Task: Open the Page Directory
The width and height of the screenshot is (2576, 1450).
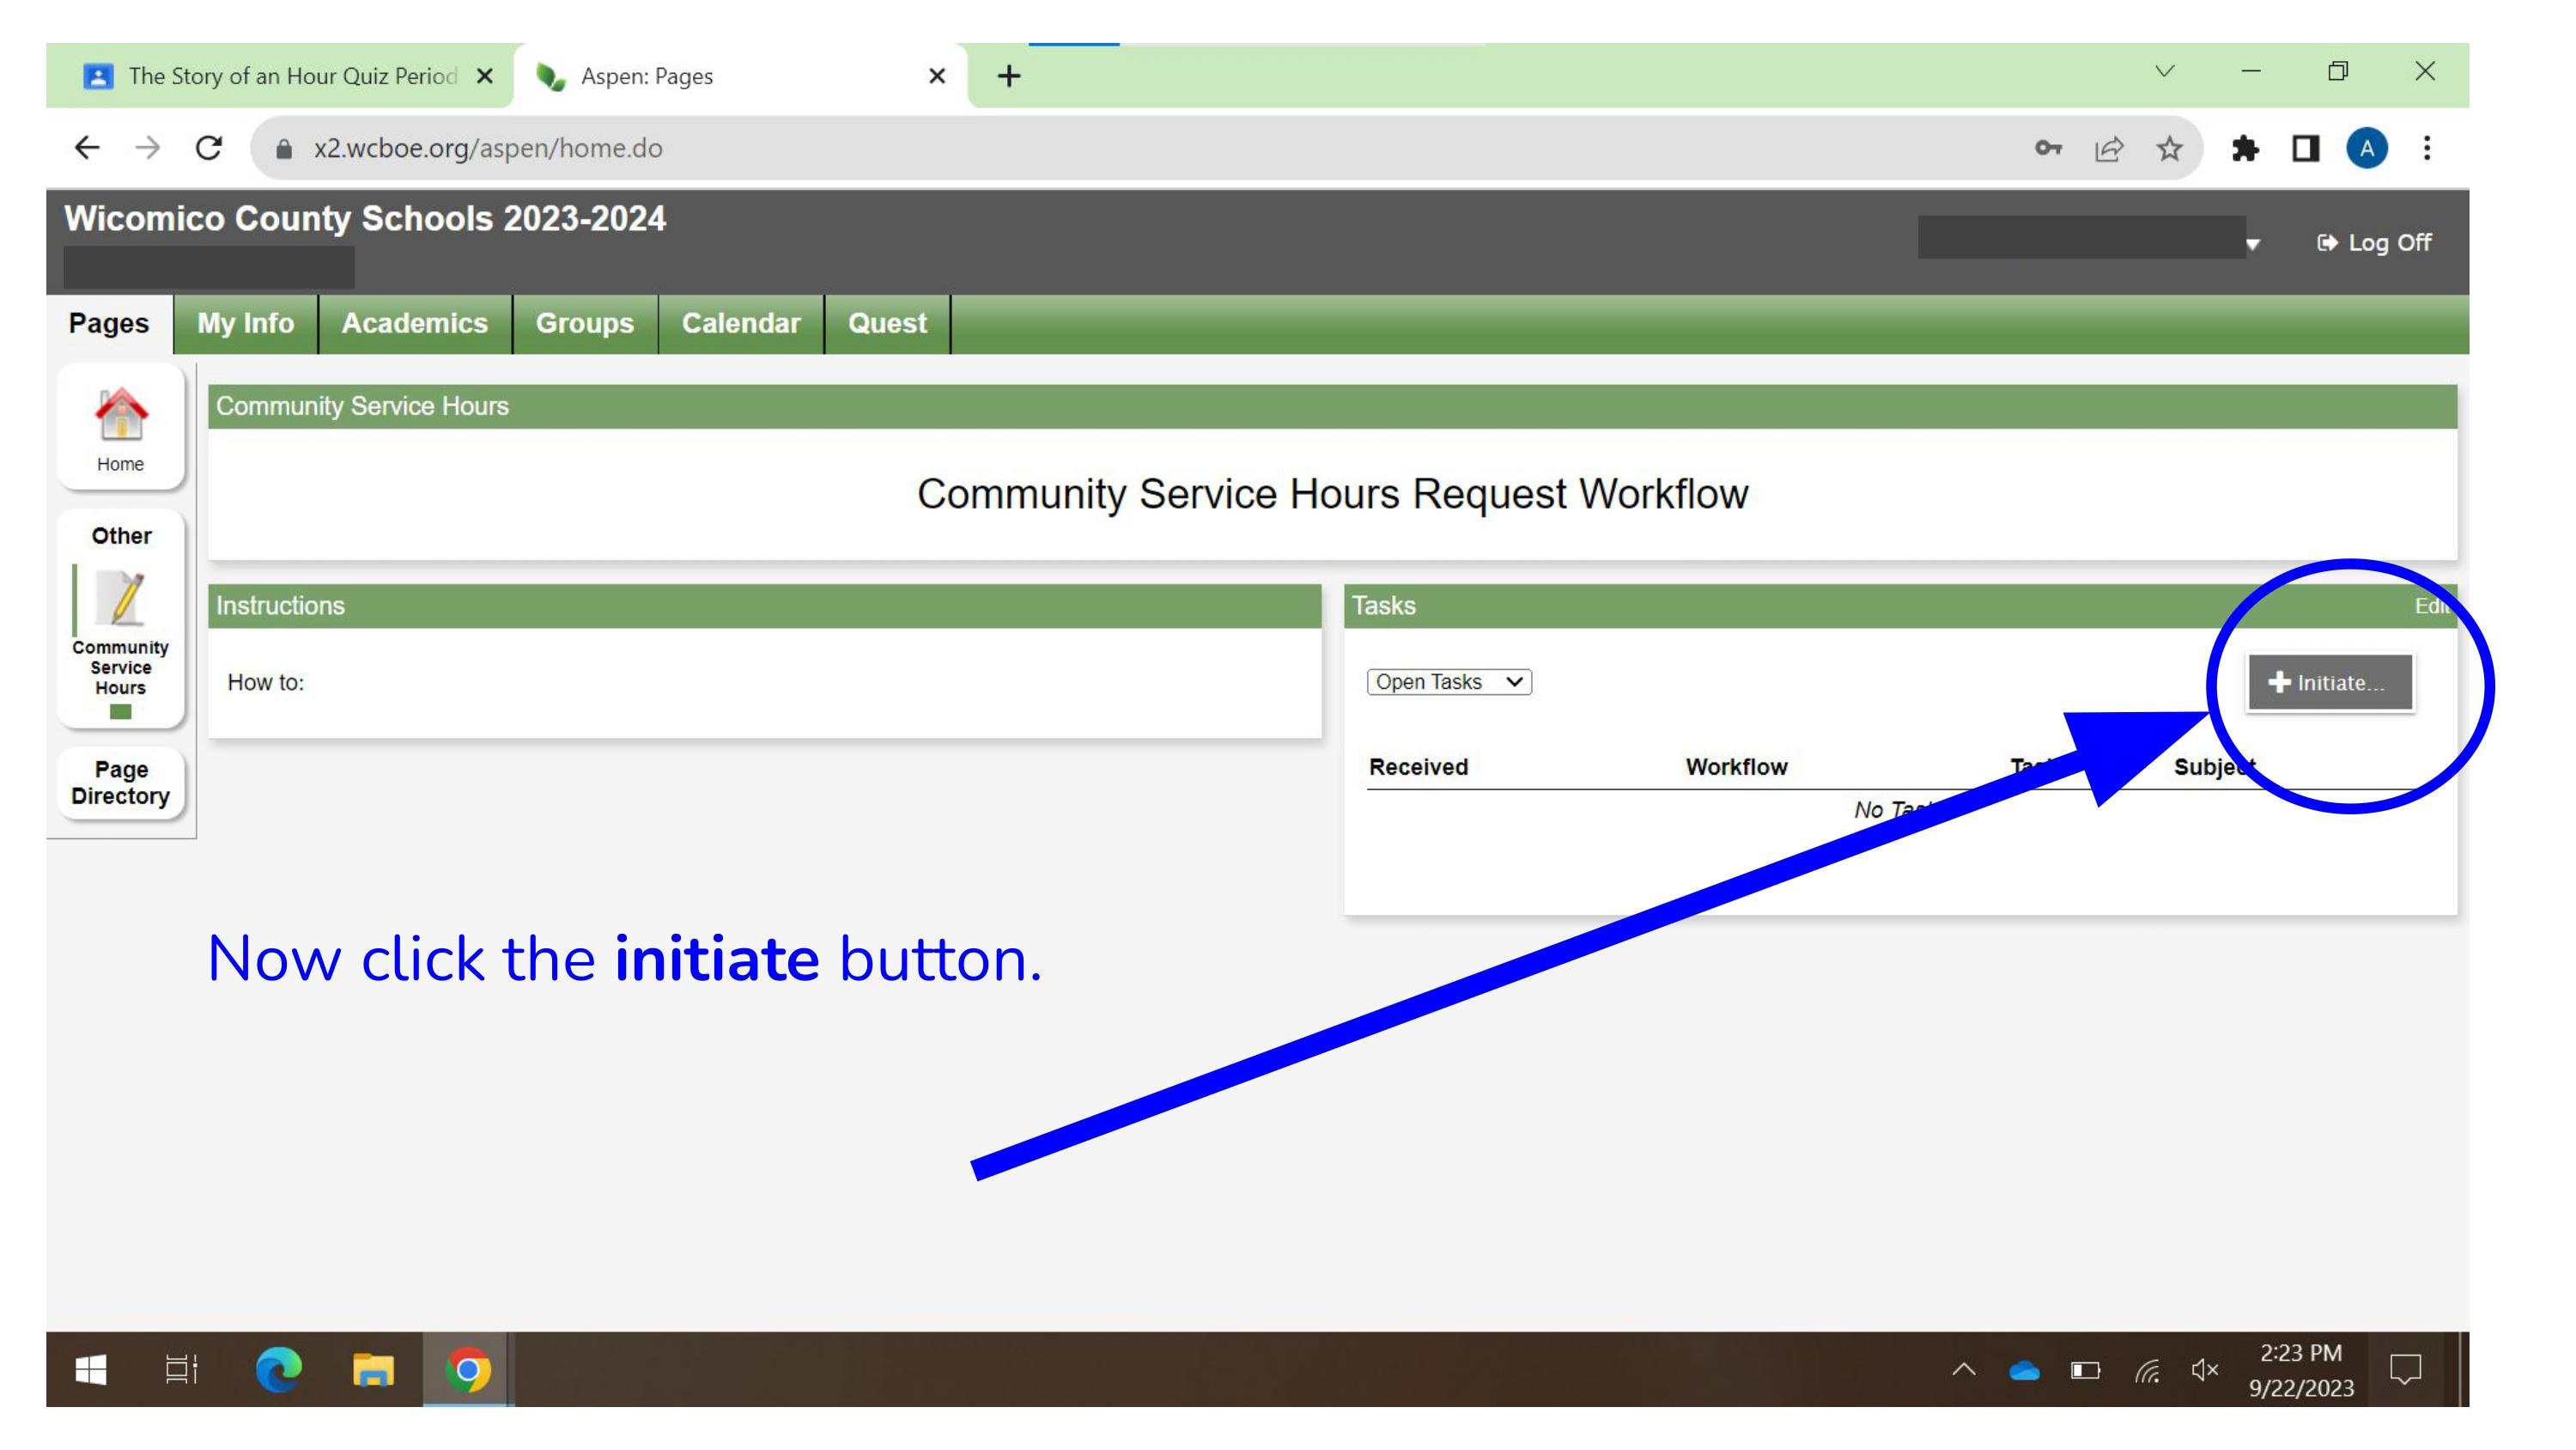Action: click(120, 782)
